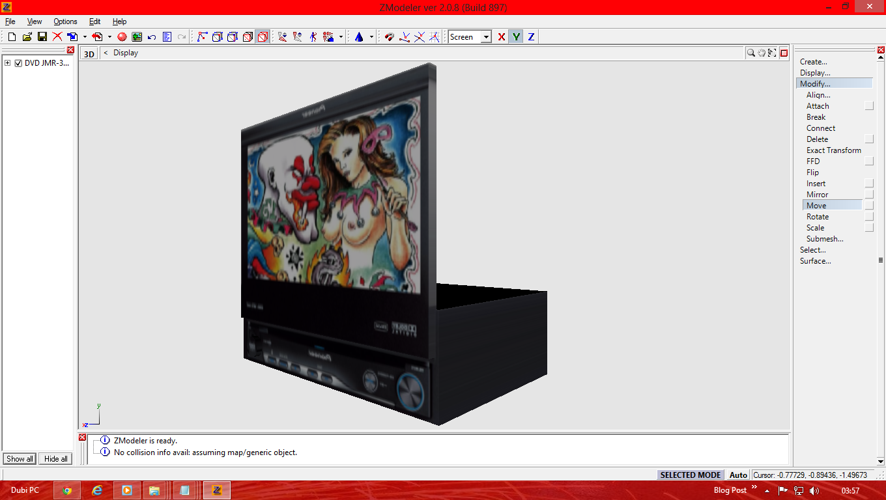Click the New file icon
This screenshot has height=500, width=886.
tap(12, 37)
